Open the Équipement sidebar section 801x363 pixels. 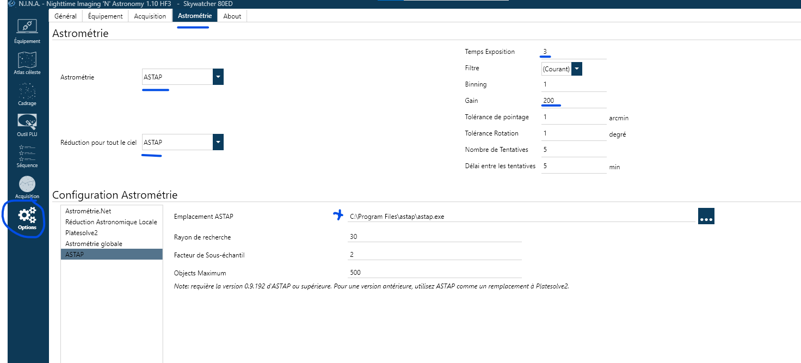(27, 30)
